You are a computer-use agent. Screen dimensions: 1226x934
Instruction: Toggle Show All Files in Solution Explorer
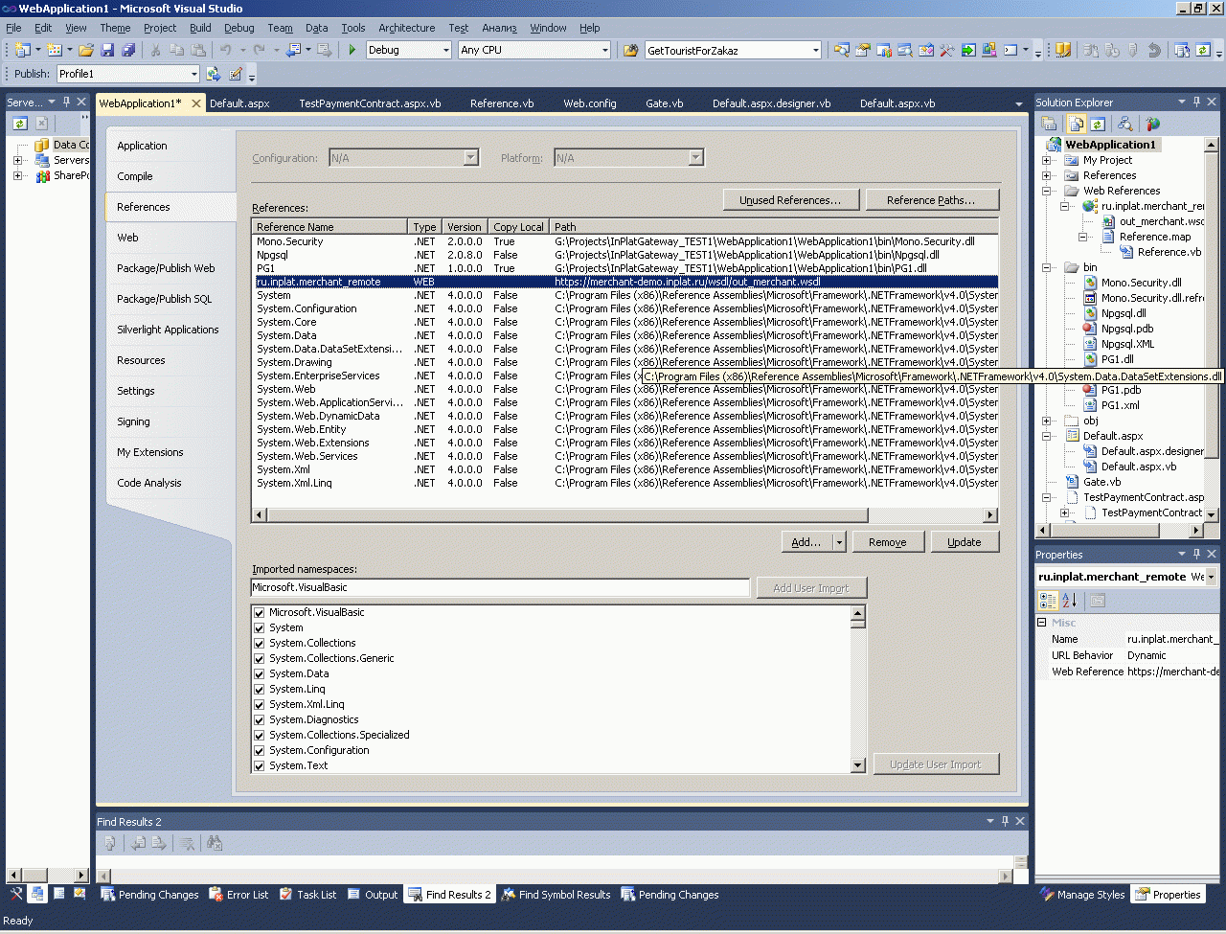(x=1077, y=124)
